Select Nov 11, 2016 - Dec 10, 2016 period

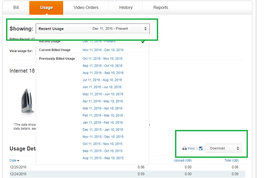click(103, 50)
